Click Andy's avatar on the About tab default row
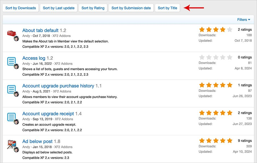Image resolution: width=257 pixels, height=163 pixels. 16,38
